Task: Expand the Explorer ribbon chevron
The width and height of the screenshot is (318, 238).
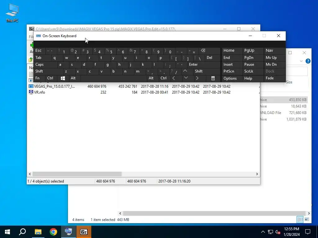Action: (301, 61)
